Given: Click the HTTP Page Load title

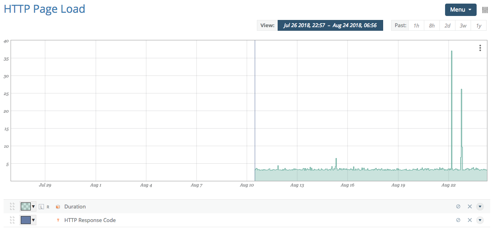Looking at the screenshot, I should click(x=44, y=9).
